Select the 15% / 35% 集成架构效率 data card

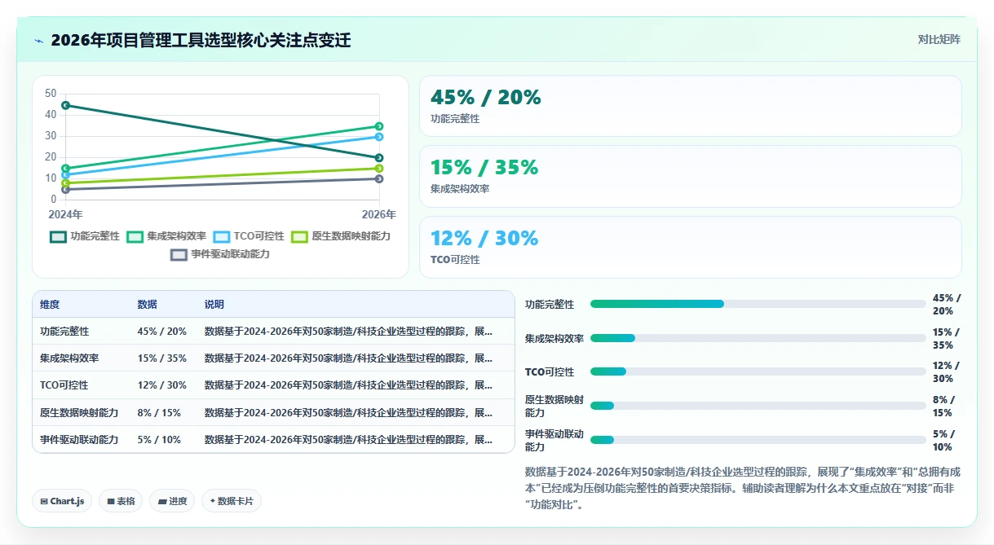(690, 176)
